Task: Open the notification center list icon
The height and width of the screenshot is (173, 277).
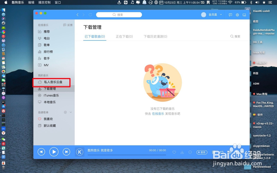Action: (270, 2)
